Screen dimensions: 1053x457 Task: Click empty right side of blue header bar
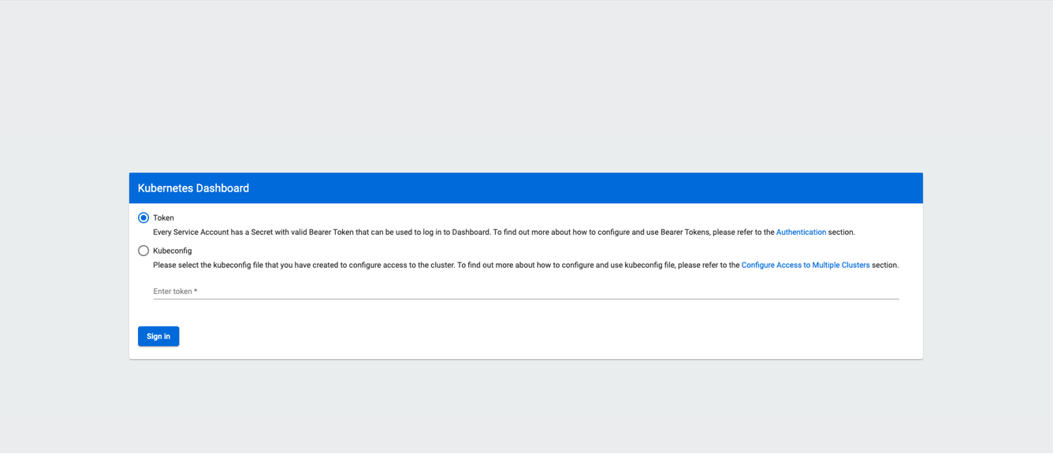coord(709,188)
